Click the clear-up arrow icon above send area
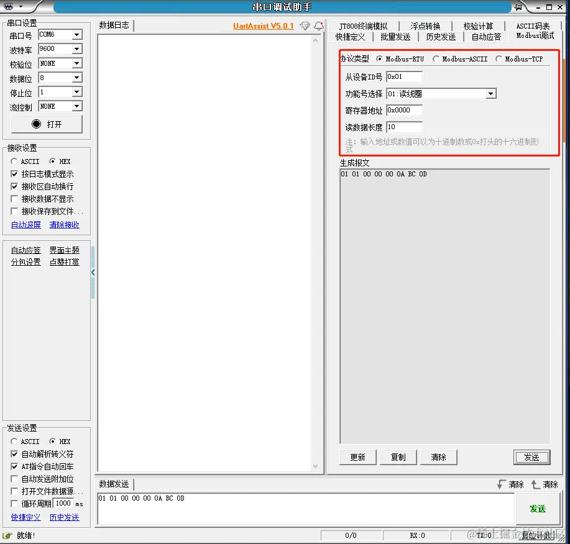This screenshot has width=570, height=544. [x=535, y=484]
